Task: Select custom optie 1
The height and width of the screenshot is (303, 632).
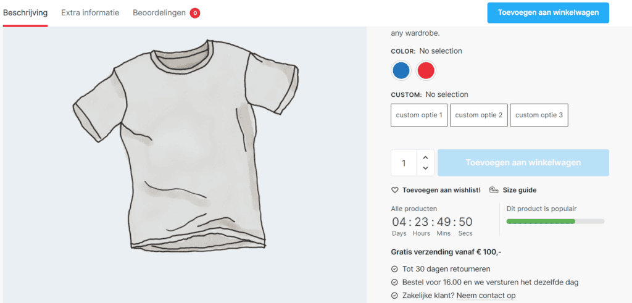Action: pyautogui.click(x=419, y=115)
